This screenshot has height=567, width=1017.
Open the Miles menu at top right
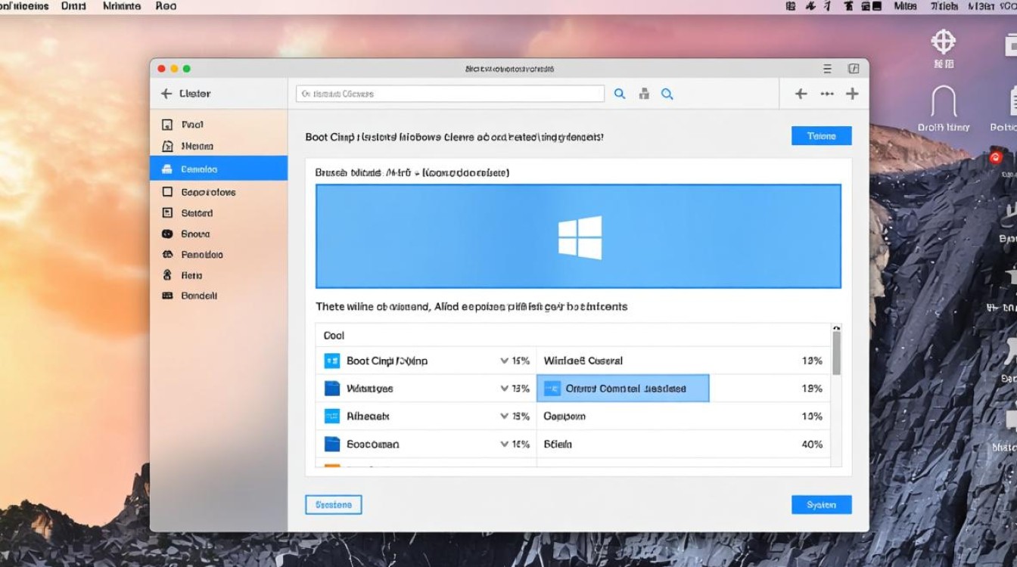[x=905, y=6]
